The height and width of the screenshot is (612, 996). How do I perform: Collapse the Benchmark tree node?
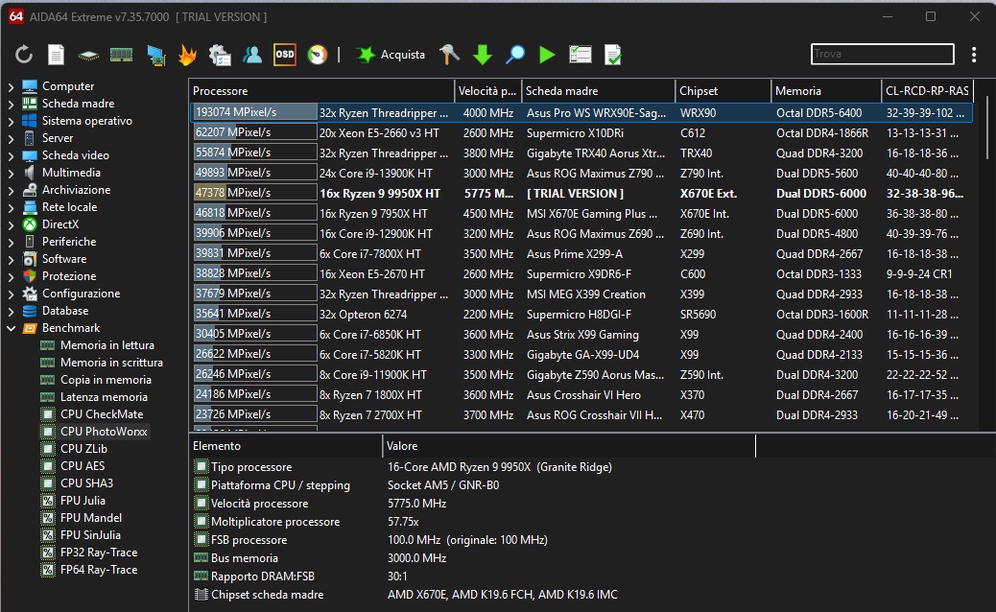pyautogui.click(x=11, y=328)
